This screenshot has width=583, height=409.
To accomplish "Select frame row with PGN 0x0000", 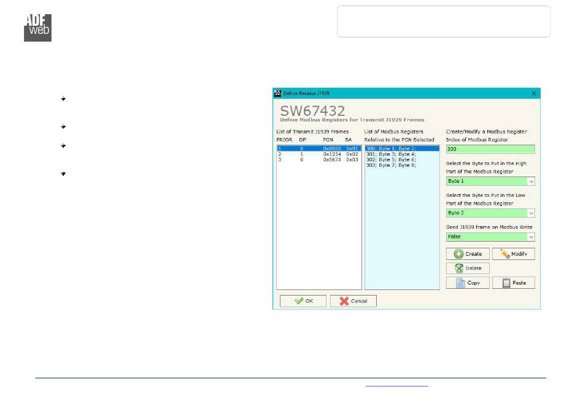I will click(x=319, y=148).
